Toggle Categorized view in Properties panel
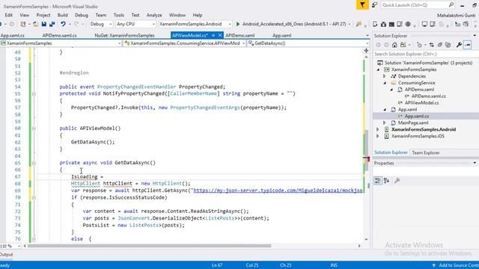 [378, 181]
